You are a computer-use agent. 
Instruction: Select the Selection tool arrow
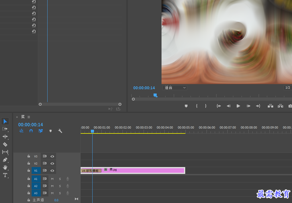pyautogui.click(x=5, y=121)
